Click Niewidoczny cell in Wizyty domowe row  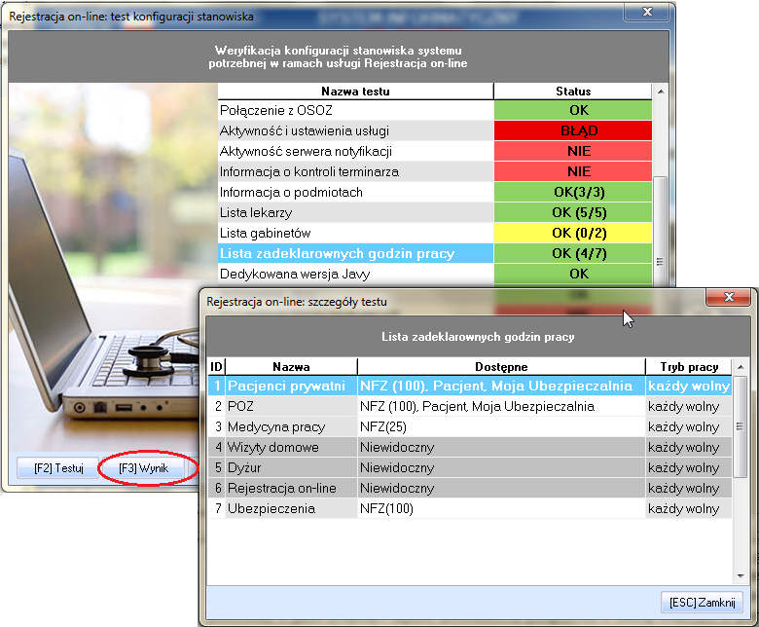point(501,447)
